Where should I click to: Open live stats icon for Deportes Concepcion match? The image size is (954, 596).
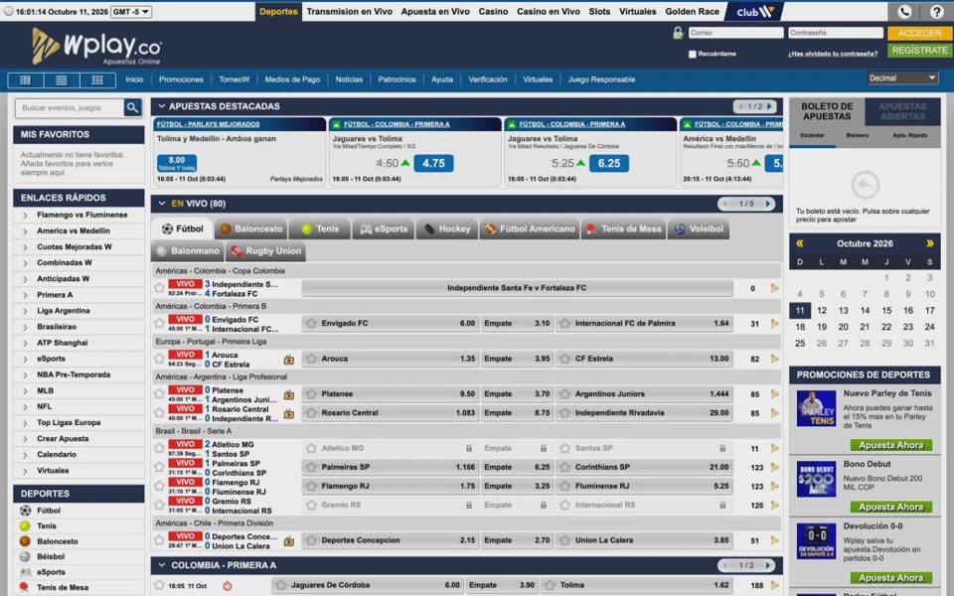point(289,541)
